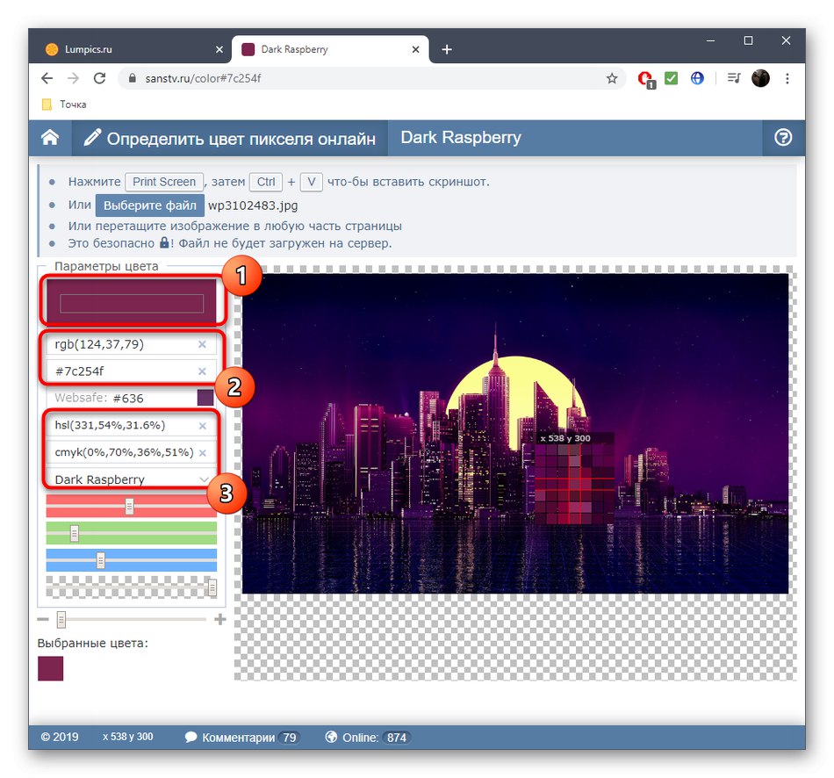Click the city skyline image canvas

514,433
